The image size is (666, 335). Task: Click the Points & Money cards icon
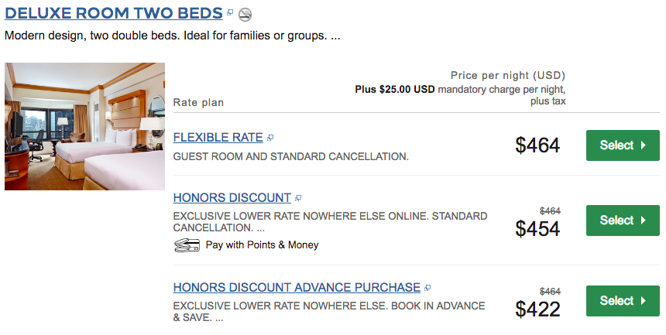click(x=187, y=245)
